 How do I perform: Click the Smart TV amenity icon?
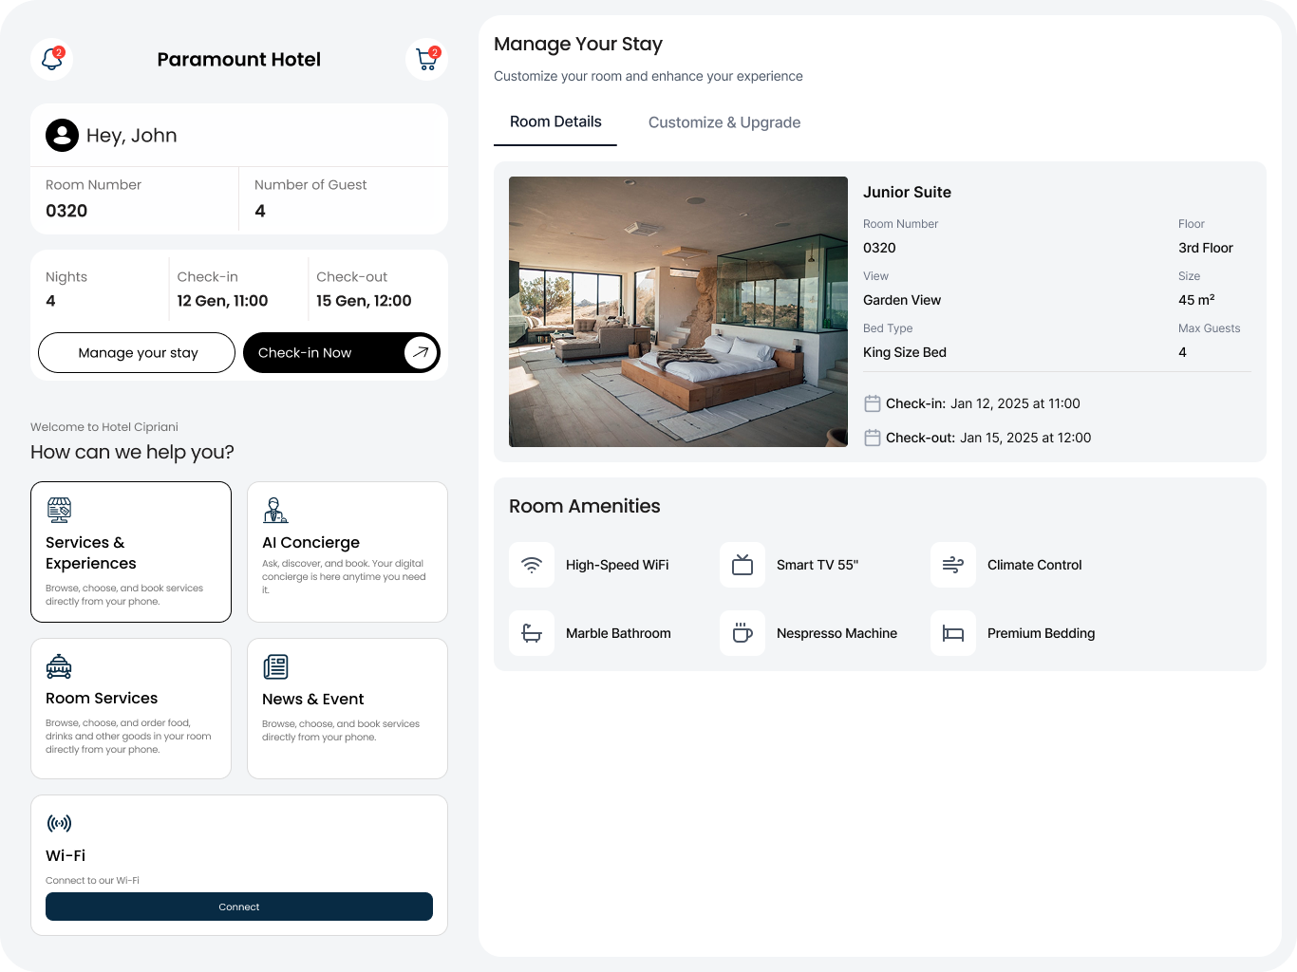click(x=742, y=565)
